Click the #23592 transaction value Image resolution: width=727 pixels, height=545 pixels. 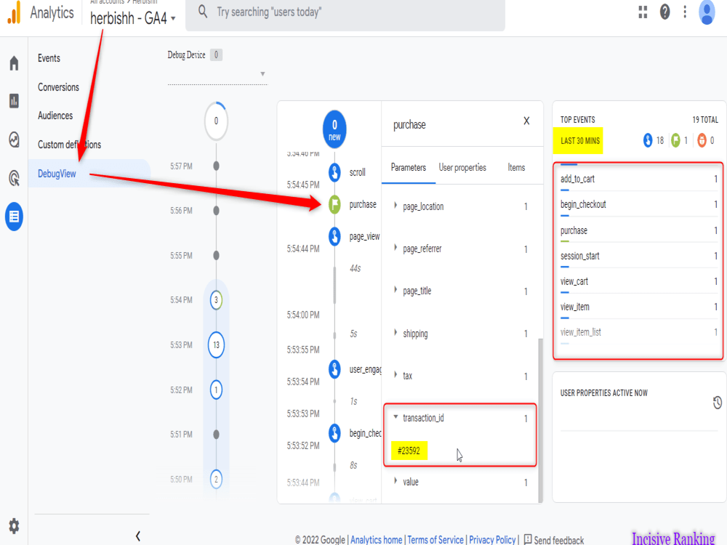409,451
